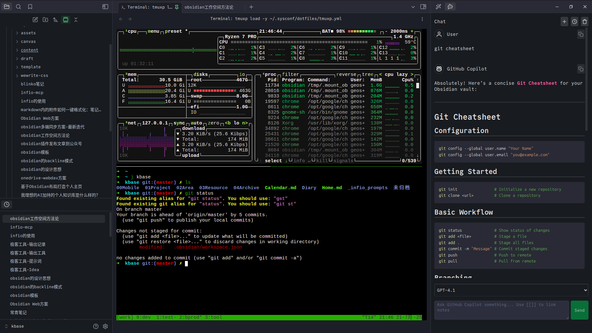Open the bookmarks icon in left sidebar
The width and height of the screenshot is (592, 333).
(30, 7)
